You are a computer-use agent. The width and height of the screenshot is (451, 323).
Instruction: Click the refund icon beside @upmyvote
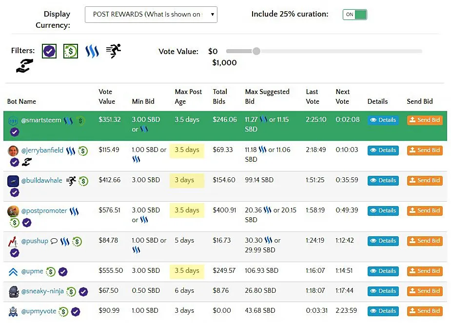63,312
